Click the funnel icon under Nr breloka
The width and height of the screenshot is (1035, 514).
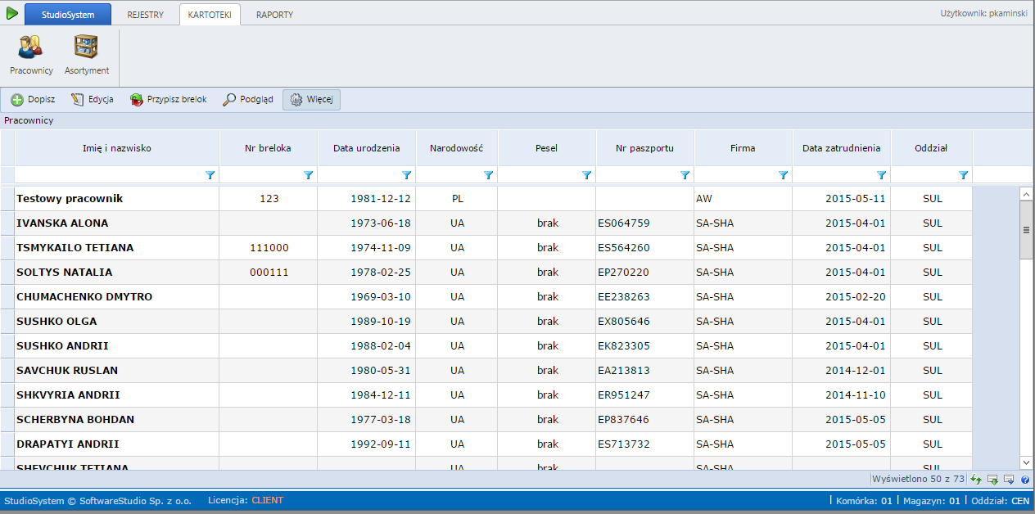pyautogui.click(x=309, y=175)
